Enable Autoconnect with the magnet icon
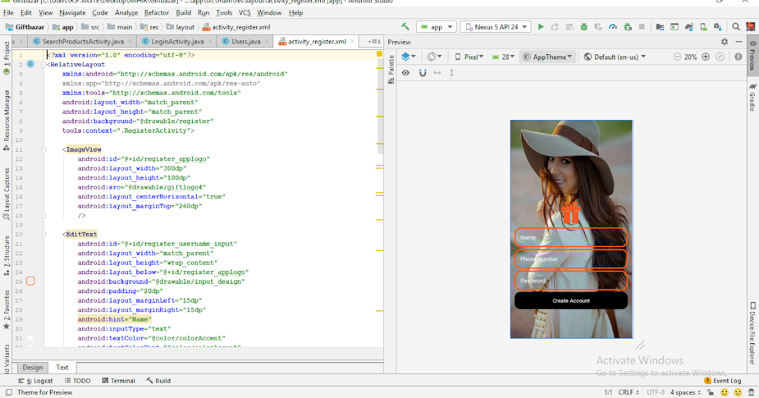The image size is (759, 398). click(x=423, y=72)
